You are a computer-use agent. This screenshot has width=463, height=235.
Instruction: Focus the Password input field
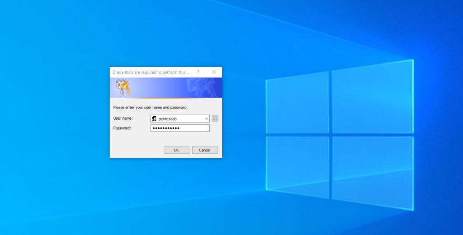pos(180,128)
